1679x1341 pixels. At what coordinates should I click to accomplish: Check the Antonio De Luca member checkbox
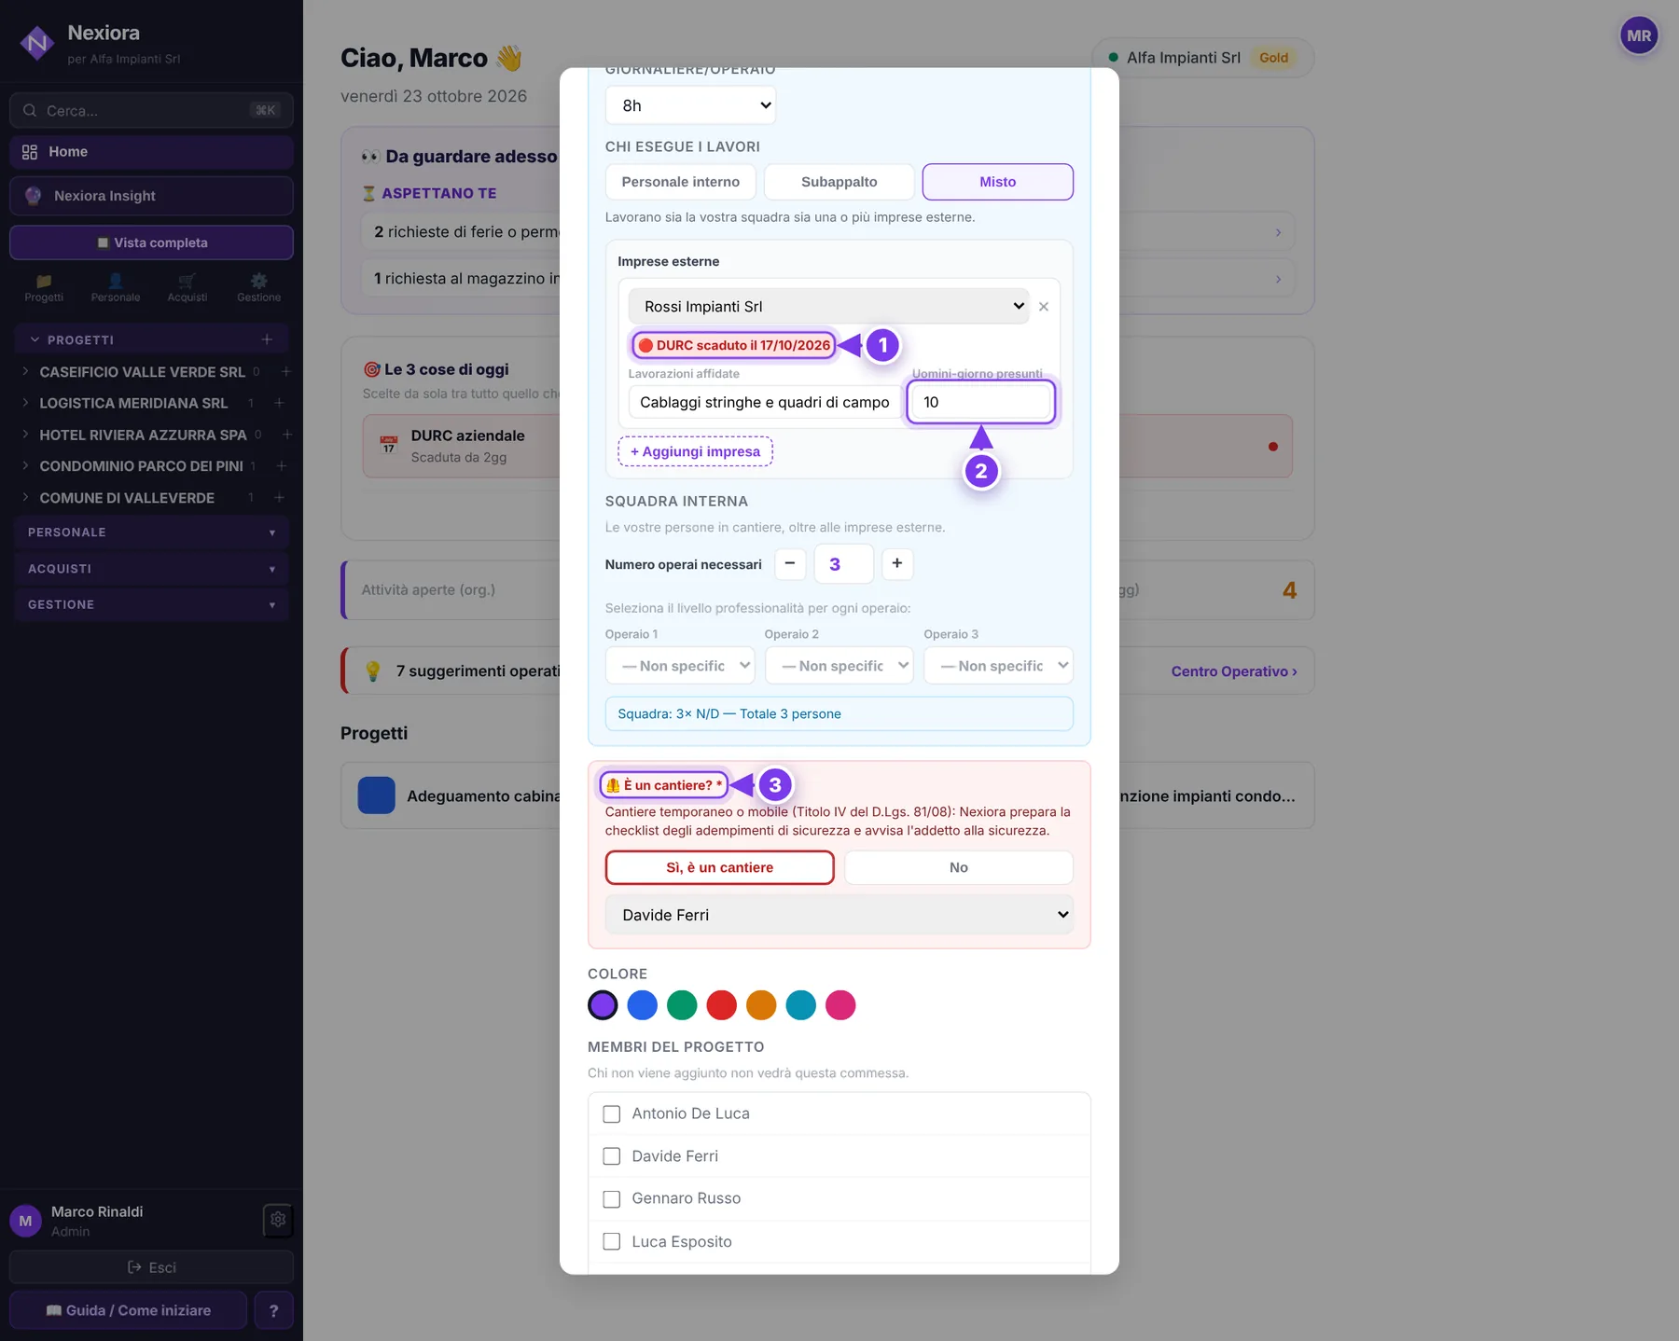click(612, 1113)
